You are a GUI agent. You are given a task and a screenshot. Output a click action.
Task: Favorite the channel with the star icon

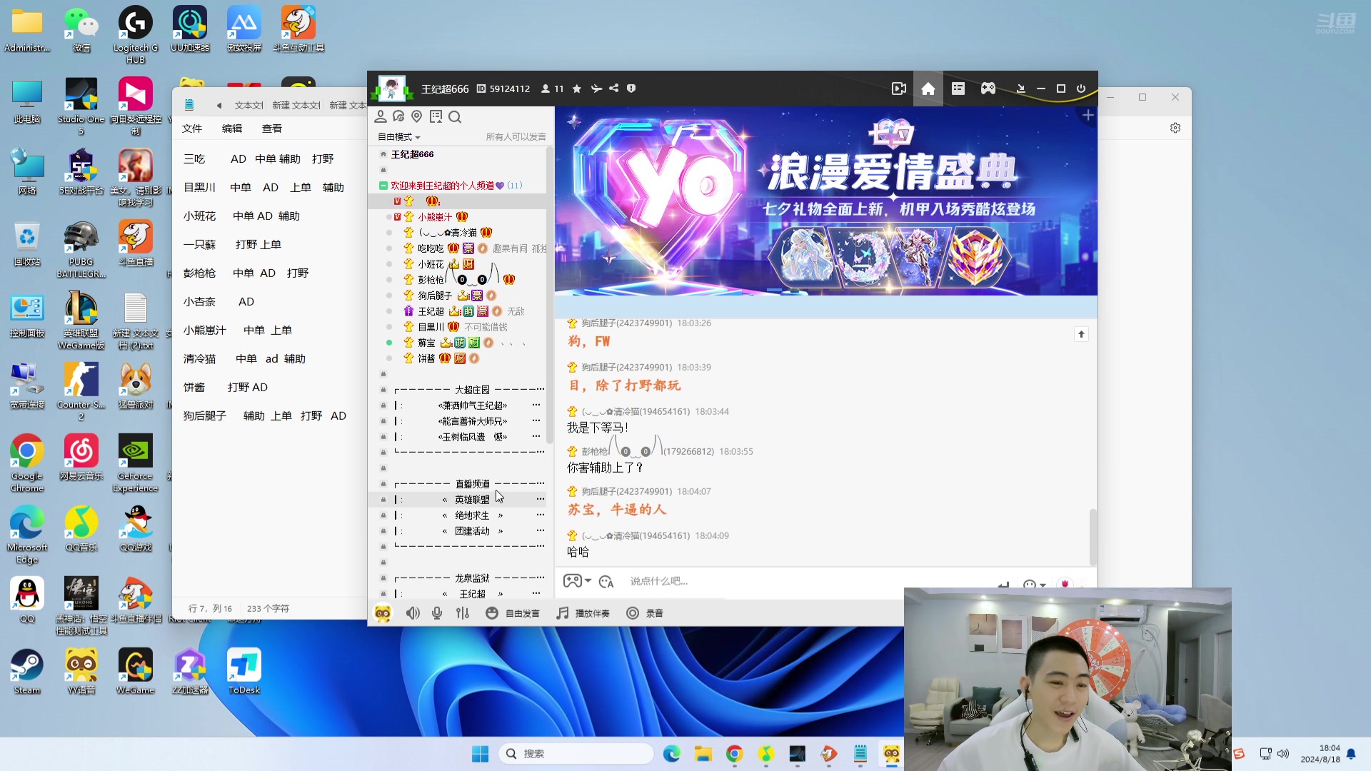point(577,89)
